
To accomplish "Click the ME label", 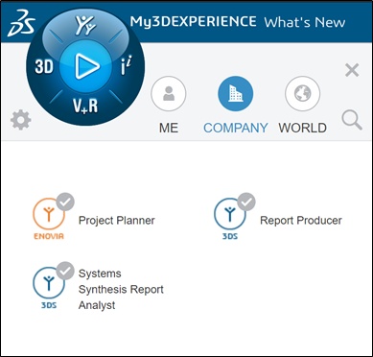I will pyautogui.click(x=169, y=128).
